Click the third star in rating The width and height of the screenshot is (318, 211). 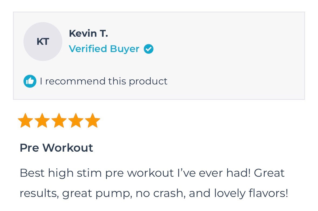pyautogui.click(x=59, y=121)
